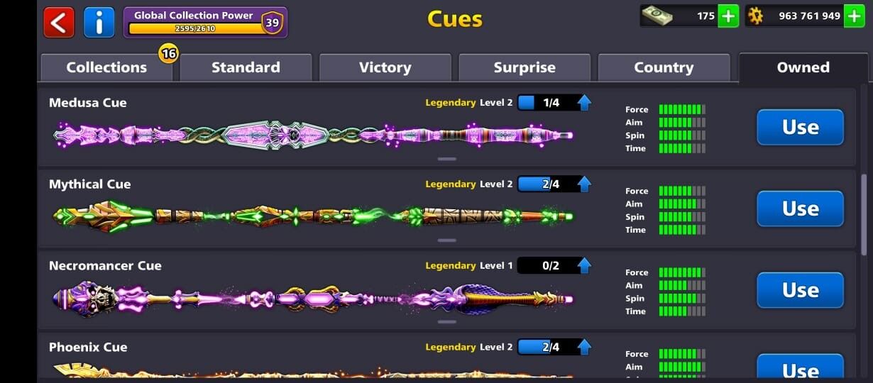Use the Necromancer Cue
Viewport: 873px width, 383px height.
click(800, 290)
